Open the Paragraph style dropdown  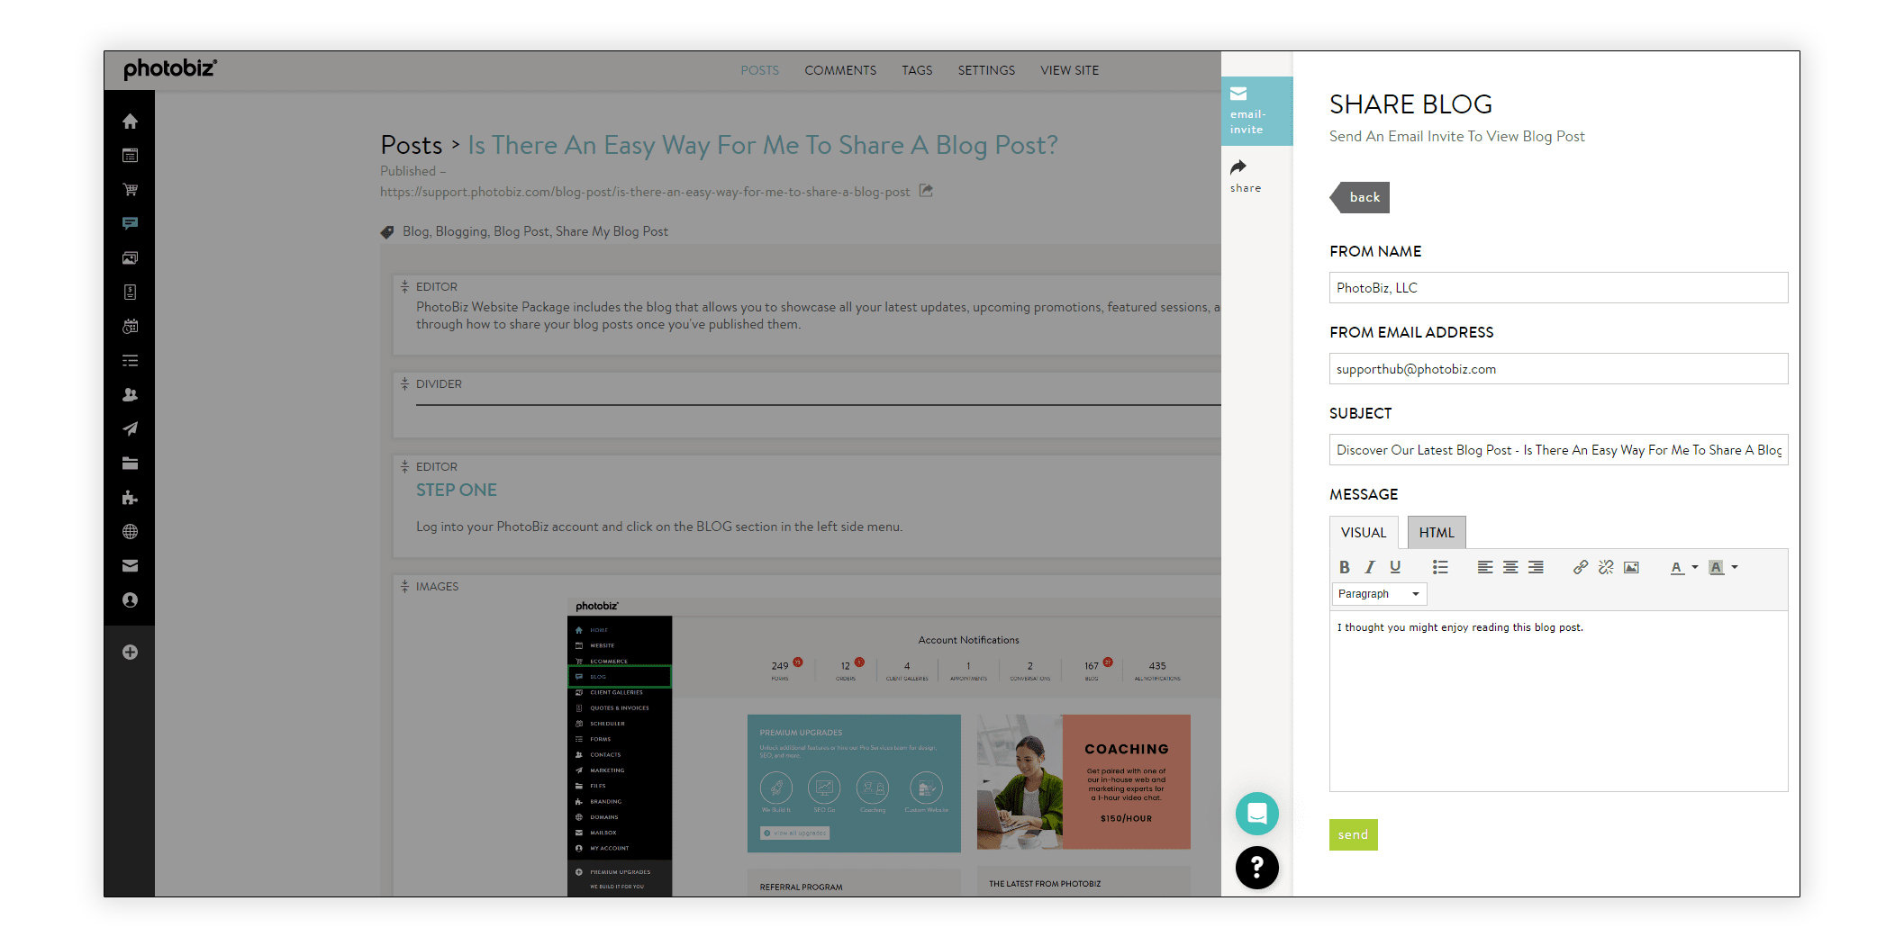point(1378,593)
